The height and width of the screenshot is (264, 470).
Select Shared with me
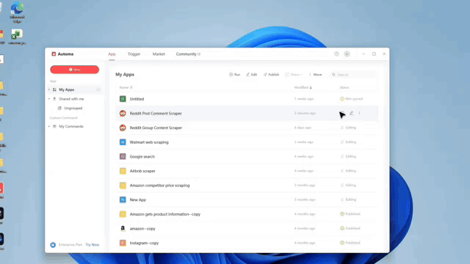71,99
